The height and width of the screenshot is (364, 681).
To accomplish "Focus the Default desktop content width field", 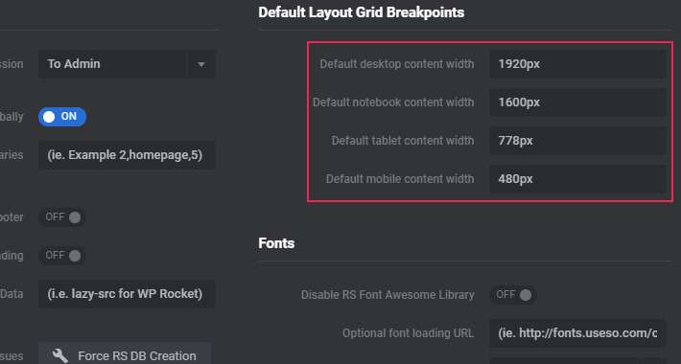I will click(577, 64).
